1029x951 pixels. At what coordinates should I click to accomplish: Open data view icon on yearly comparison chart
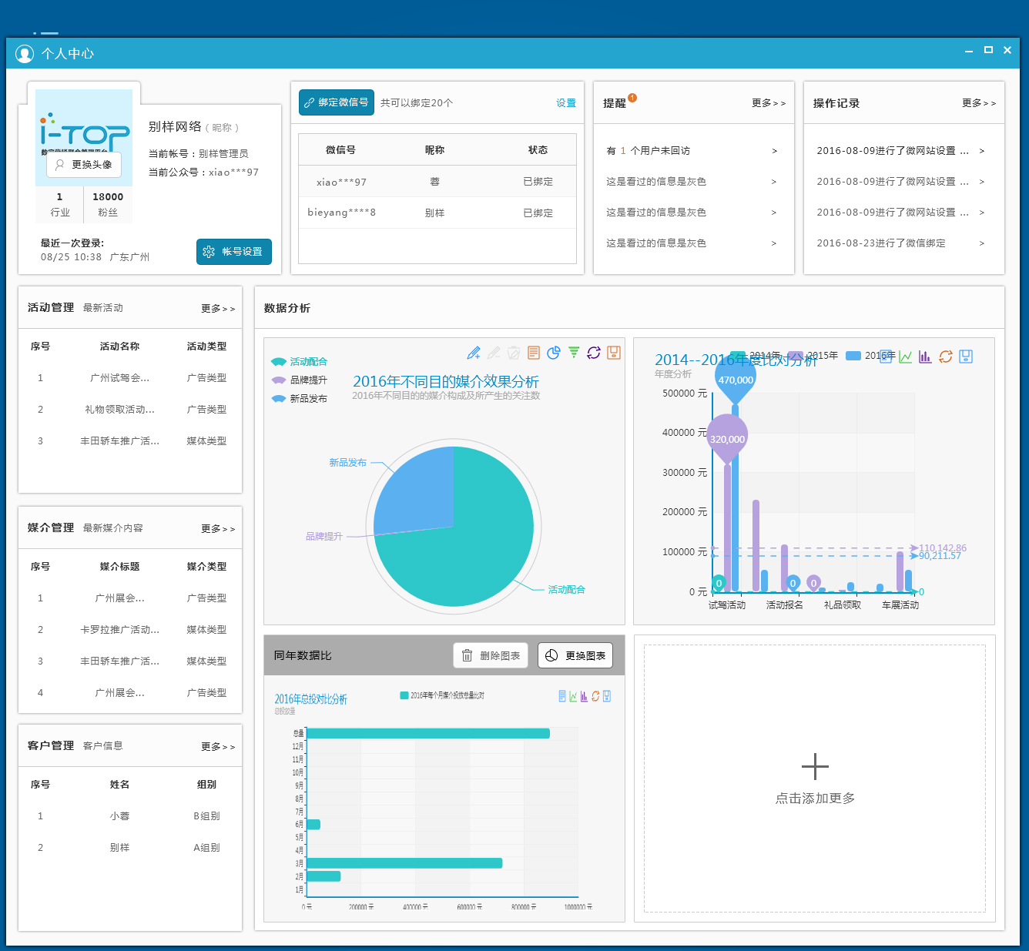[886, 357]
